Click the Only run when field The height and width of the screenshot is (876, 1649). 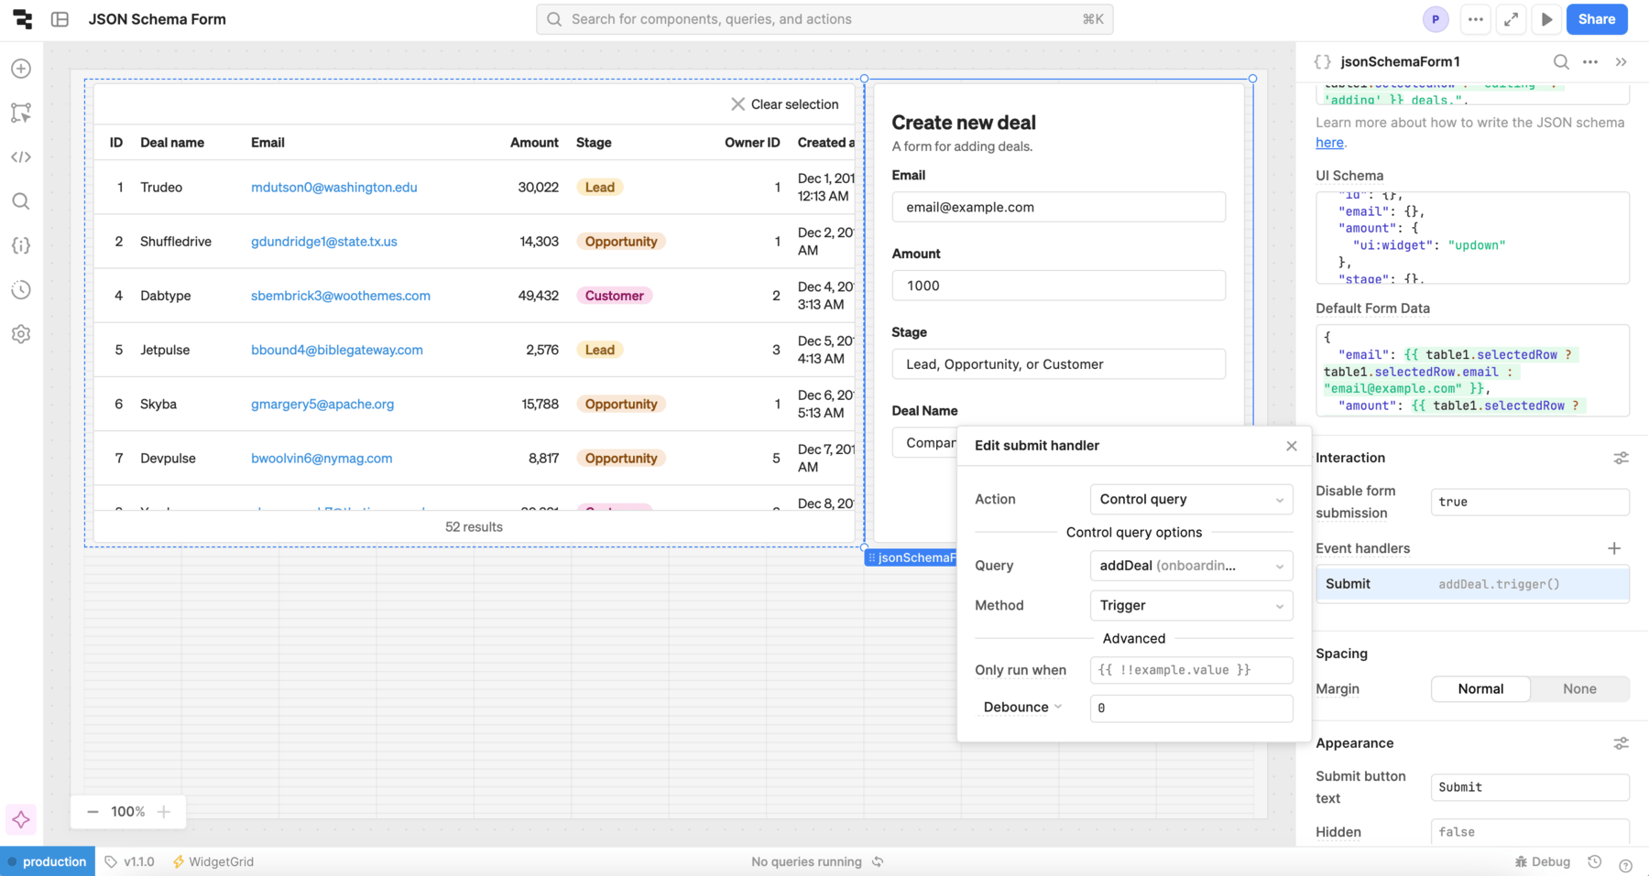[x=1191, y=670]
